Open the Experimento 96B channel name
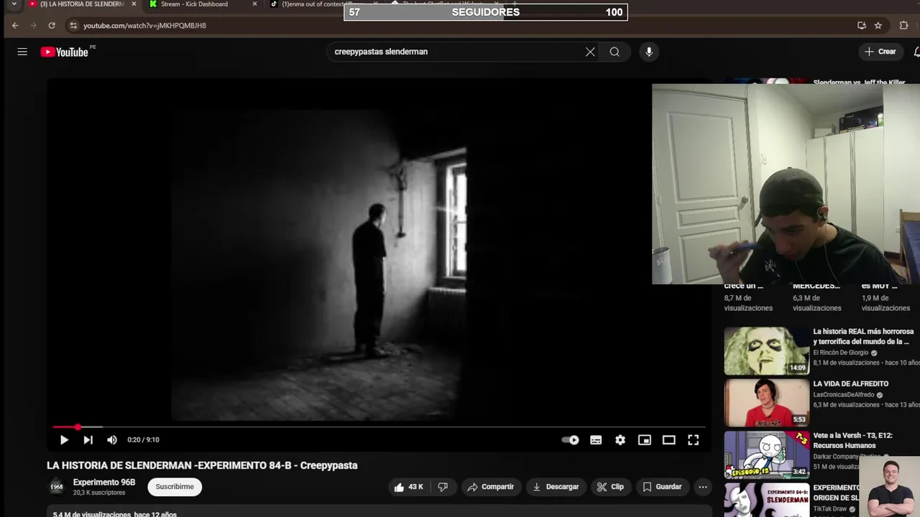Viewport: 920px width, 517px height. pos(104,483)
